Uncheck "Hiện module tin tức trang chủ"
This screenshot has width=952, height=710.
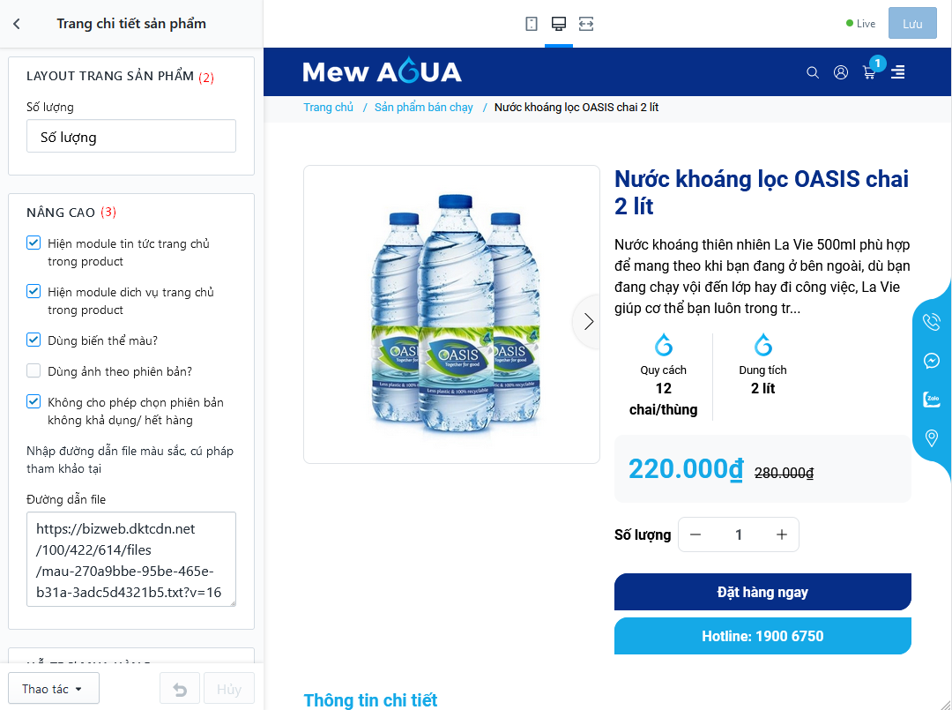pyautogui.click(x=33, y=243)
